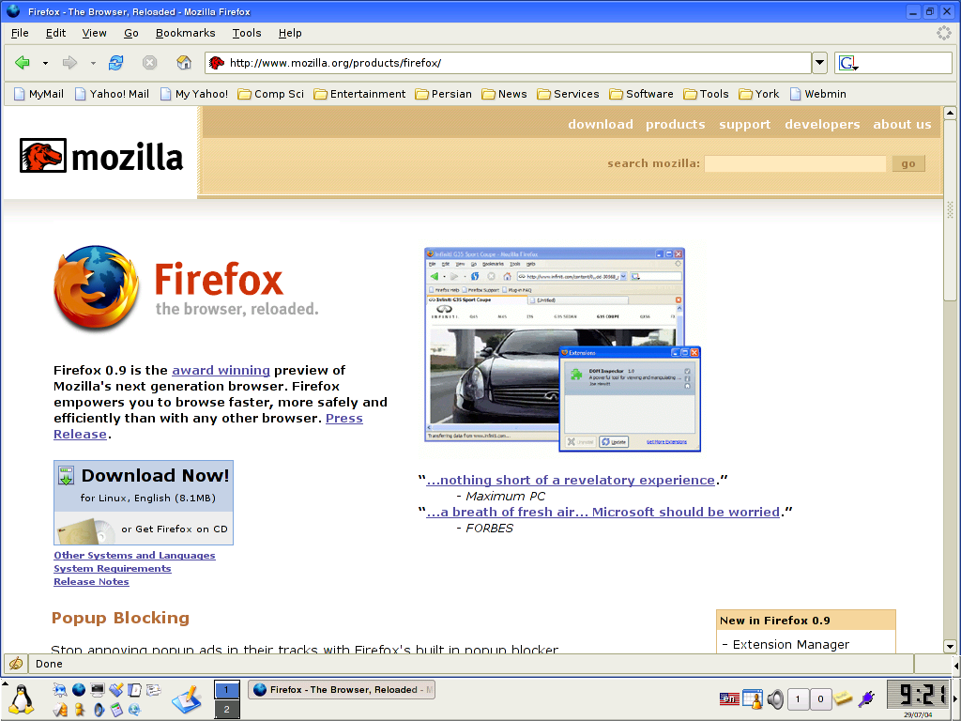961x721 pixels.
Task: Open the browser home page icon
Action: click(182, 63)
